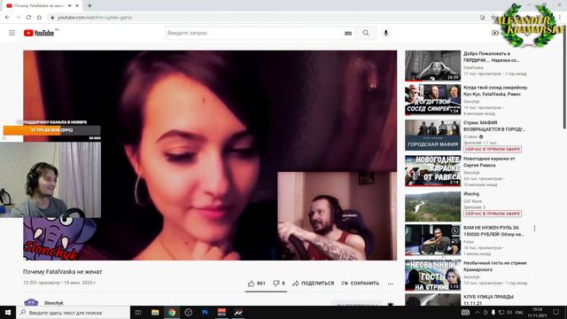Click the browser back arrow
567x319 pixels.
pos(7,18)
